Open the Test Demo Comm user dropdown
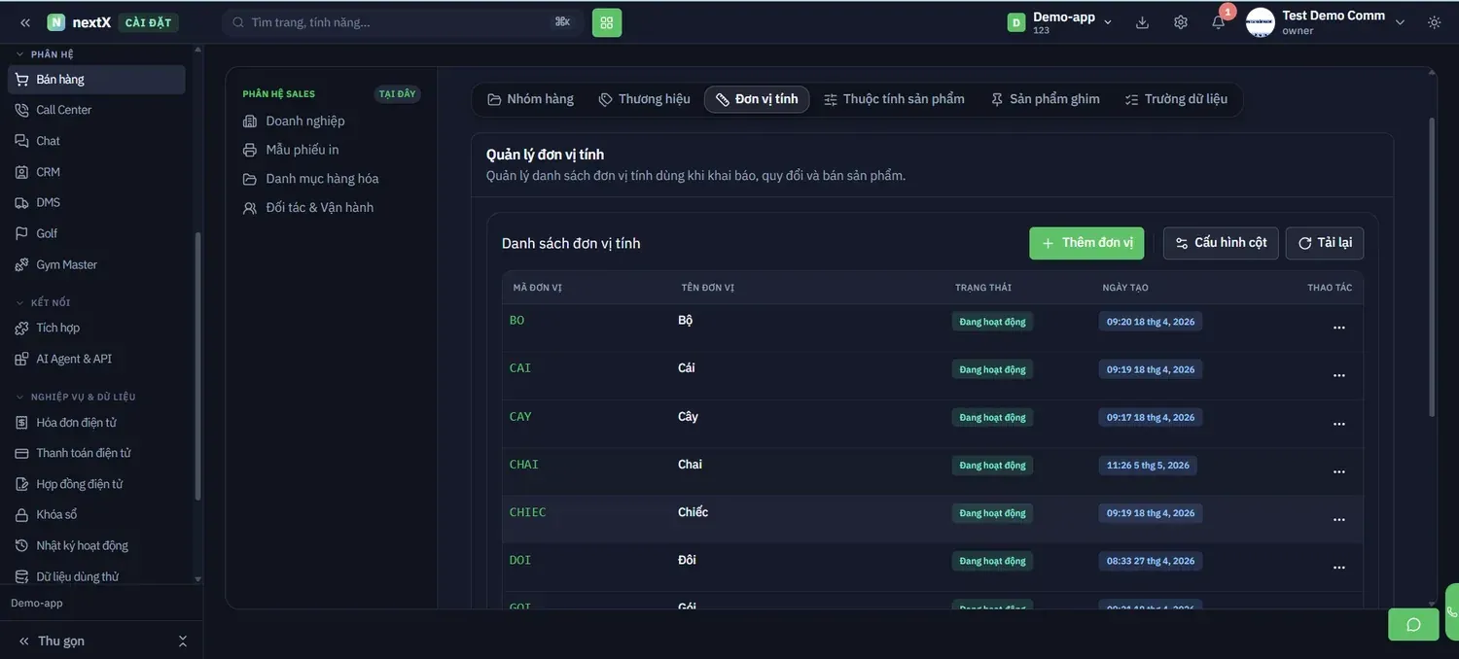The image size is (1459, 659). [1326, 22]
